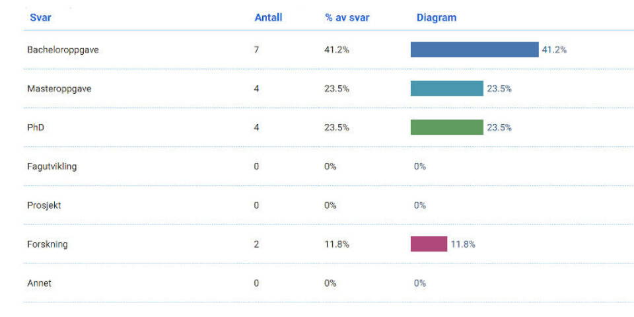Select the Bacheloroppgave row label
Screen dimensions: 634x317
(63, 50)
